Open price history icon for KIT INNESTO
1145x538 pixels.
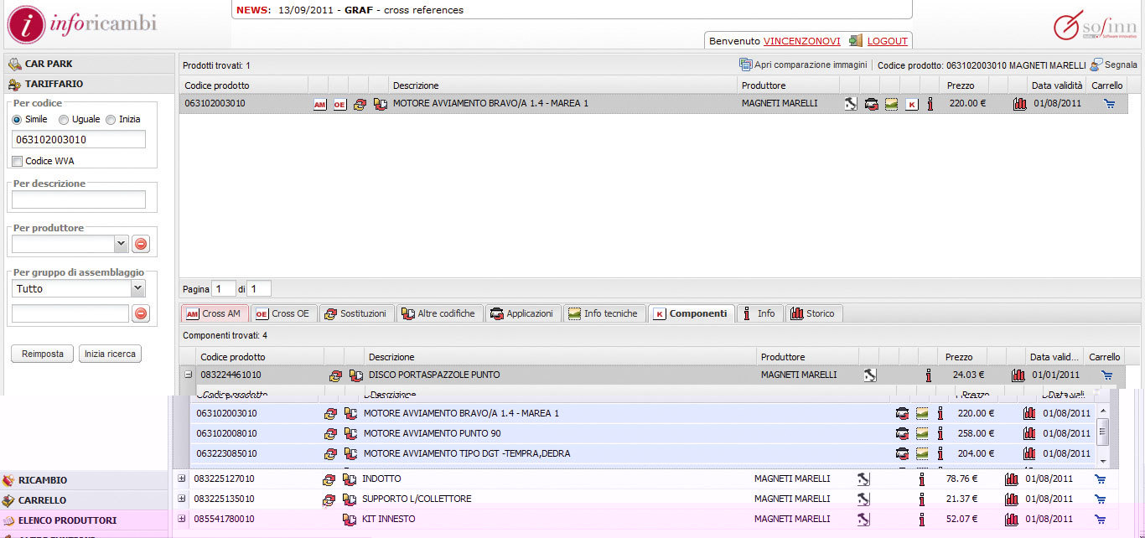tap(1012, 520)
